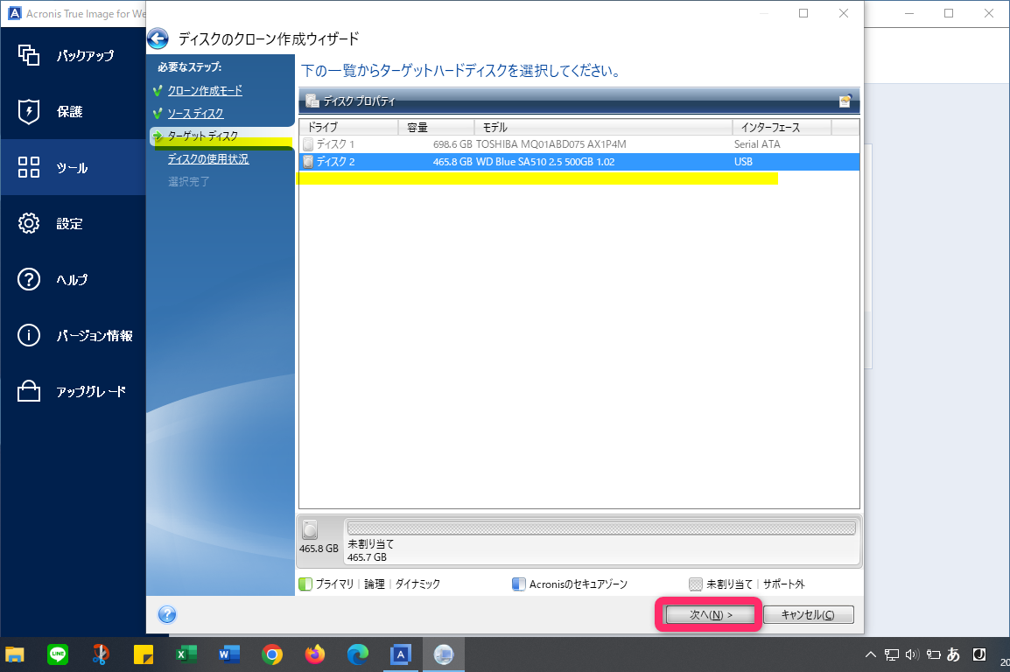Image resolution: width=1010 pixels, height=672 pixels.
Task: Click the disk icon beside 465.8 GB
Action: pyautogui.click(x=310, y=529)
